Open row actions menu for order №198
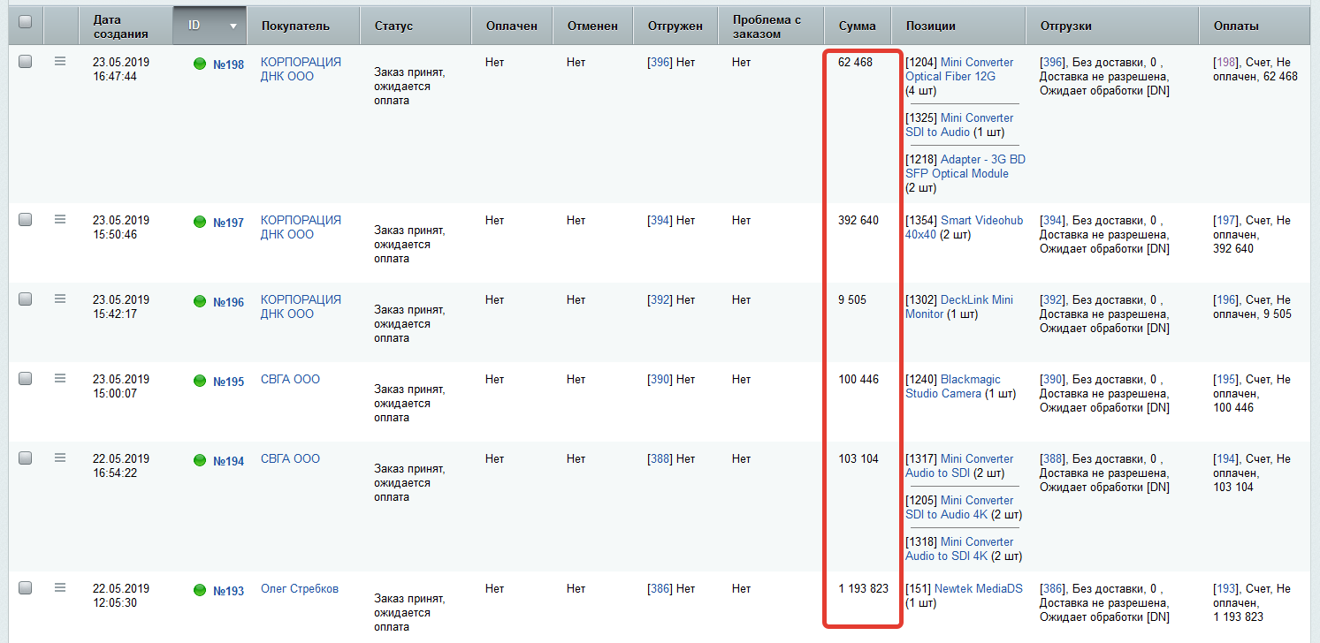 pyautogui.click(x=60, y=61)
